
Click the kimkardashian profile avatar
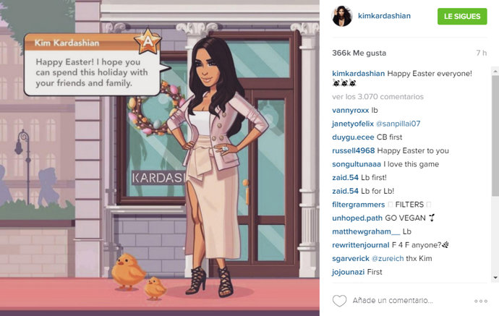tap(342, 16)
